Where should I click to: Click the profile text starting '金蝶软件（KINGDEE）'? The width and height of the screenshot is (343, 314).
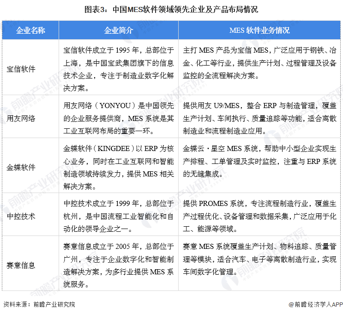click(x=119, y=168)
